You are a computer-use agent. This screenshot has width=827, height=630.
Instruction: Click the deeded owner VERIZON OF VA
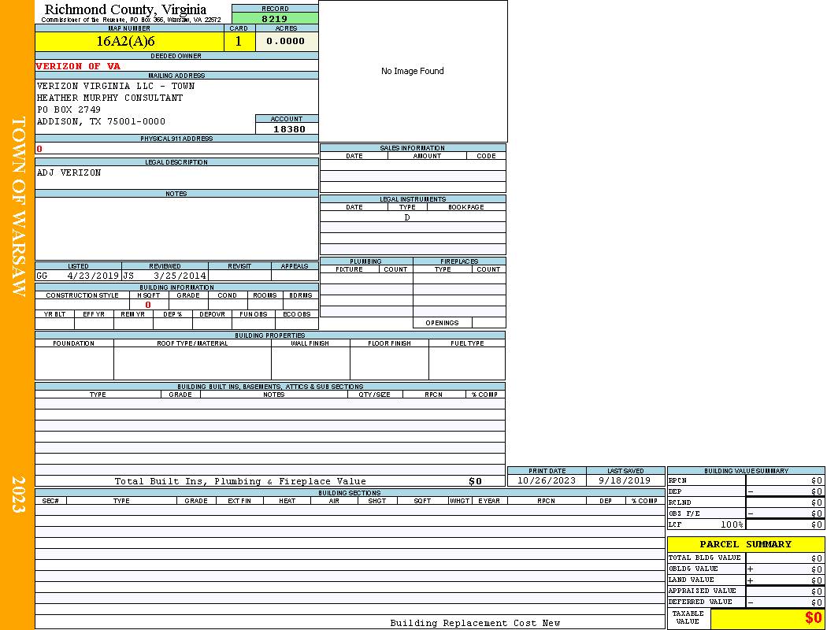pyautogui.click(x=78, y=66)
